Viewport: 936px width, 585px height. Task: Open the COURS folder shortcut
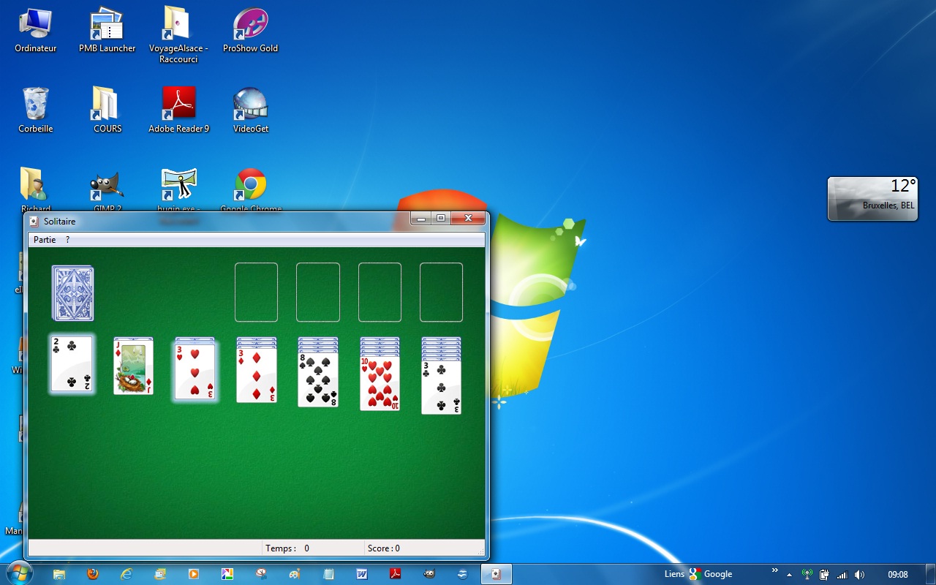pyautogui.click(x=107, y=110)
